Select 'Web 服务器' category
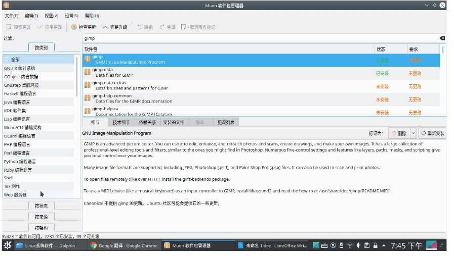454x256 pixels. click(x=38, y=195)
